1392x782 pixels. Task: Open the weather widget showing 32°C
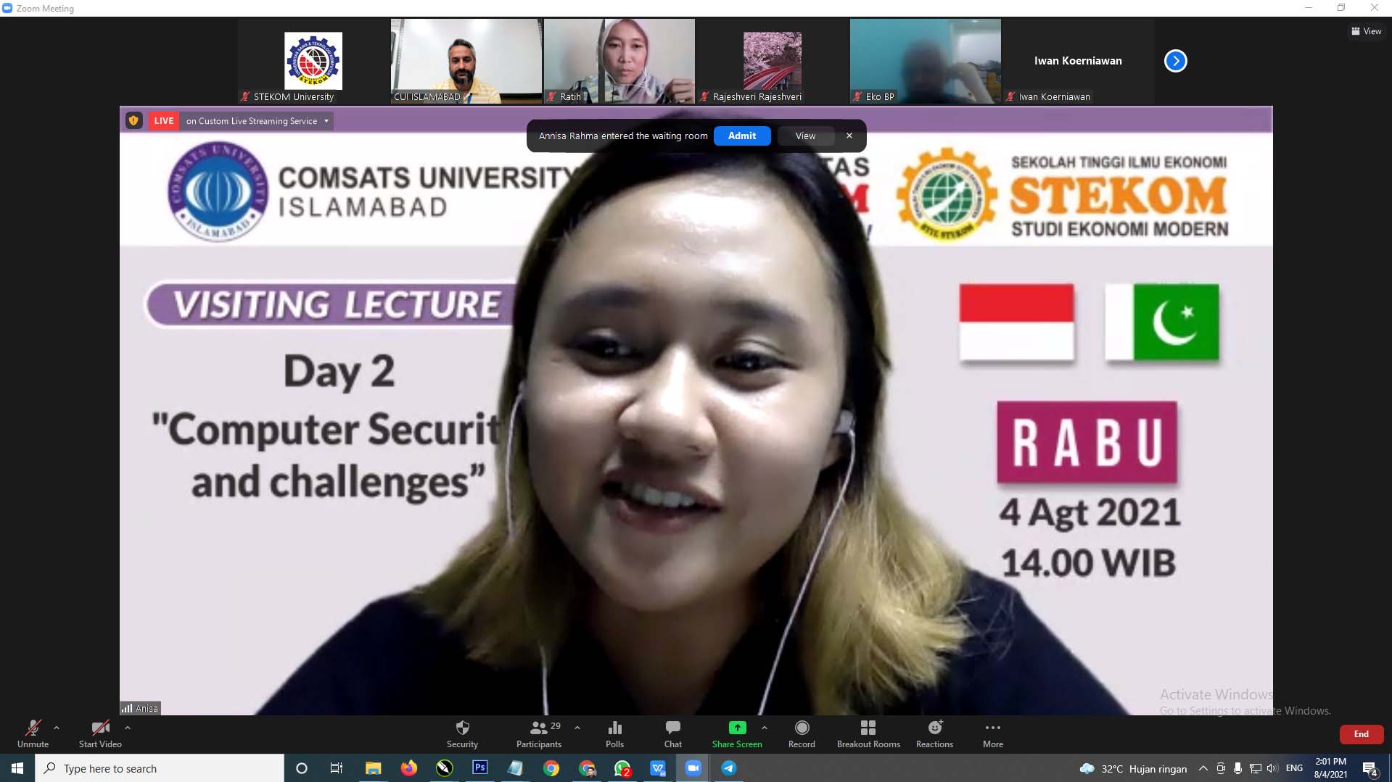point(1133,768)
